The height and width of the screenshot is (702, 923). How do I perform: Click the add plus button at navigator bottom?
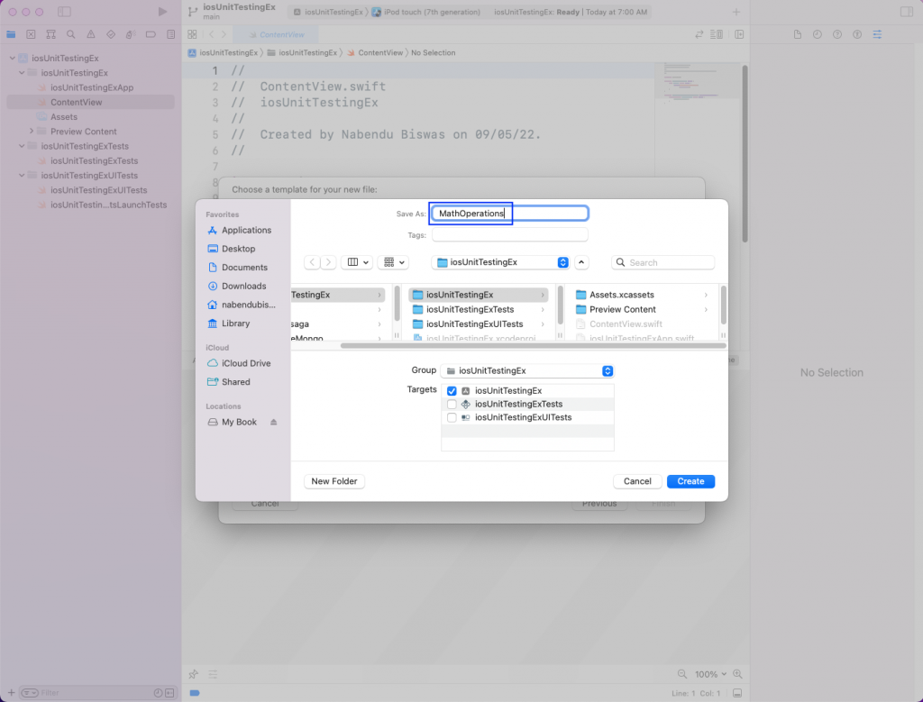[11, 693]
